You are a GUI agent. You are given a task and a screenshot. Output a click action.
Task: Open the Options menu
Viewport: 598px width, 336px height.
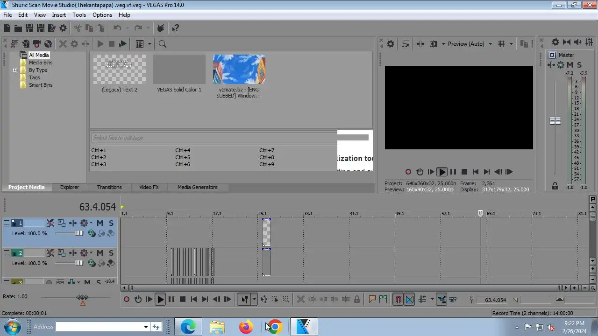(x=102, y=15)
